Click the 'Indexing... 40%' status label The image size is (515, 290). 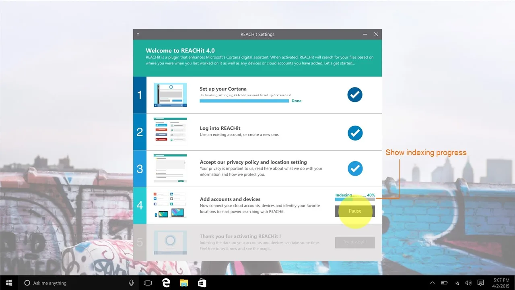tap(355, 195)
